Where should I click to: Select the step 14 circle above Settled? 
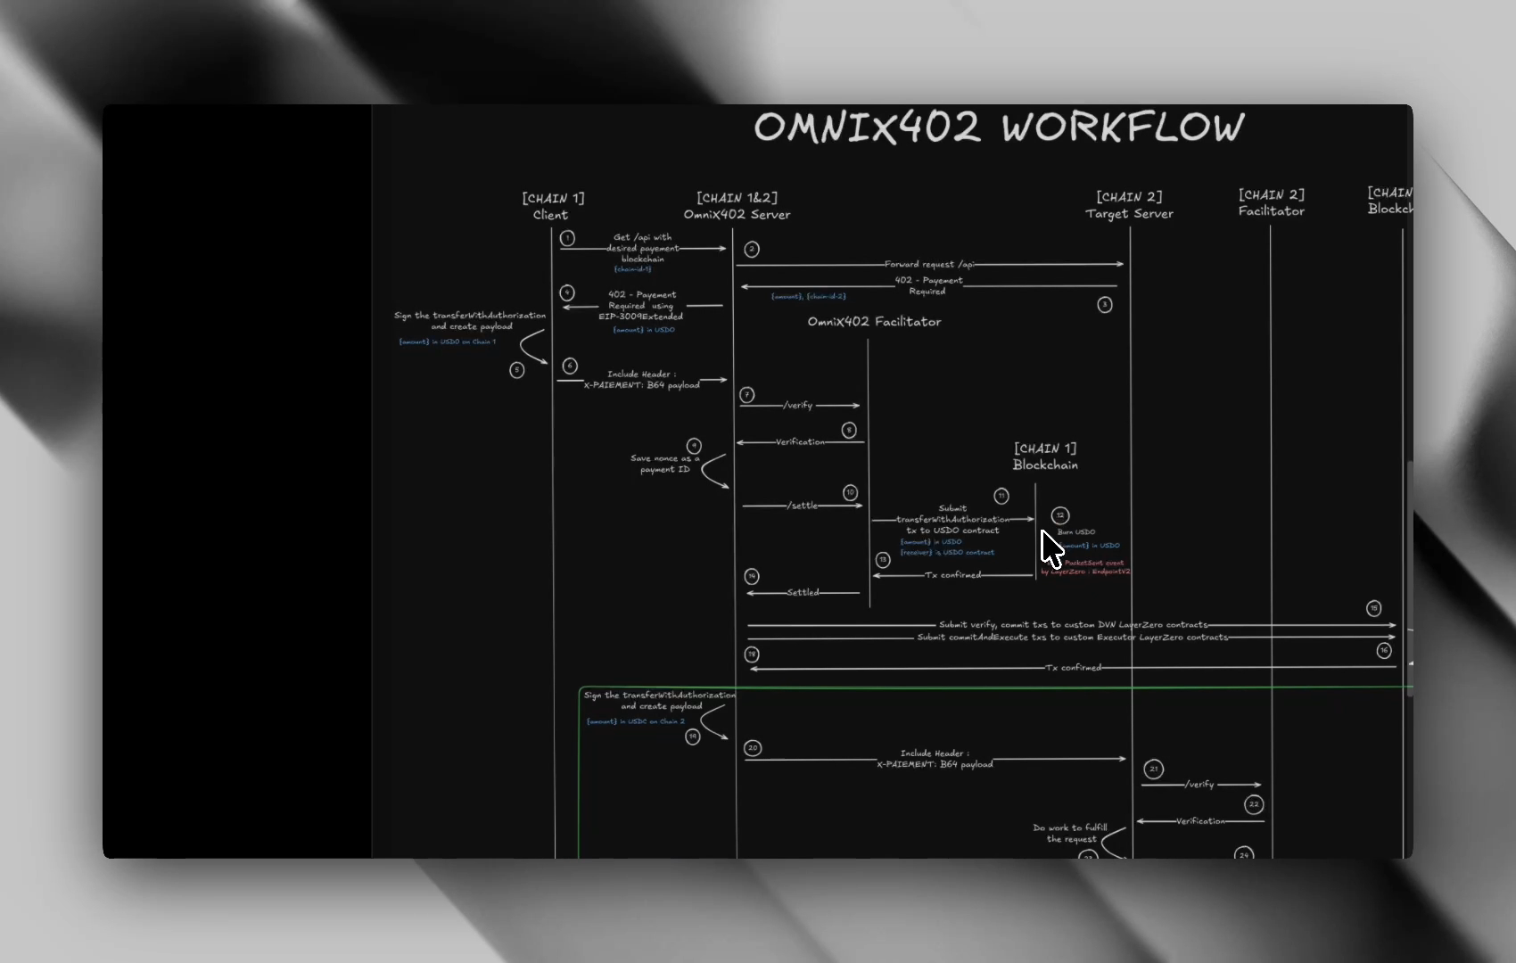752,577
